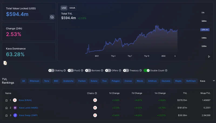Enable the Borrows toggle
This screenshot has width=216, height=123.
click(x=88, y=71)
